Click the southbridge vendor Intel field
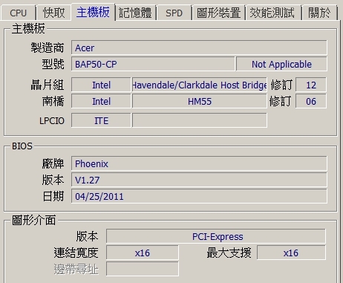The height and width of the screenshot is (283, 343). [101, 101]
